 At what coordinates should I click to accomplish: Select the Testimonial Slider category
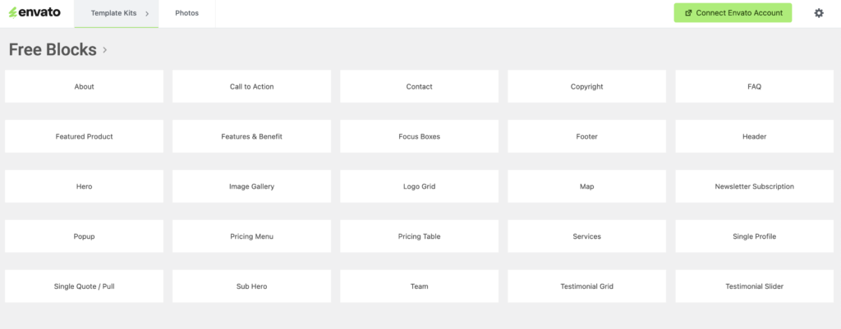point(754,286)
